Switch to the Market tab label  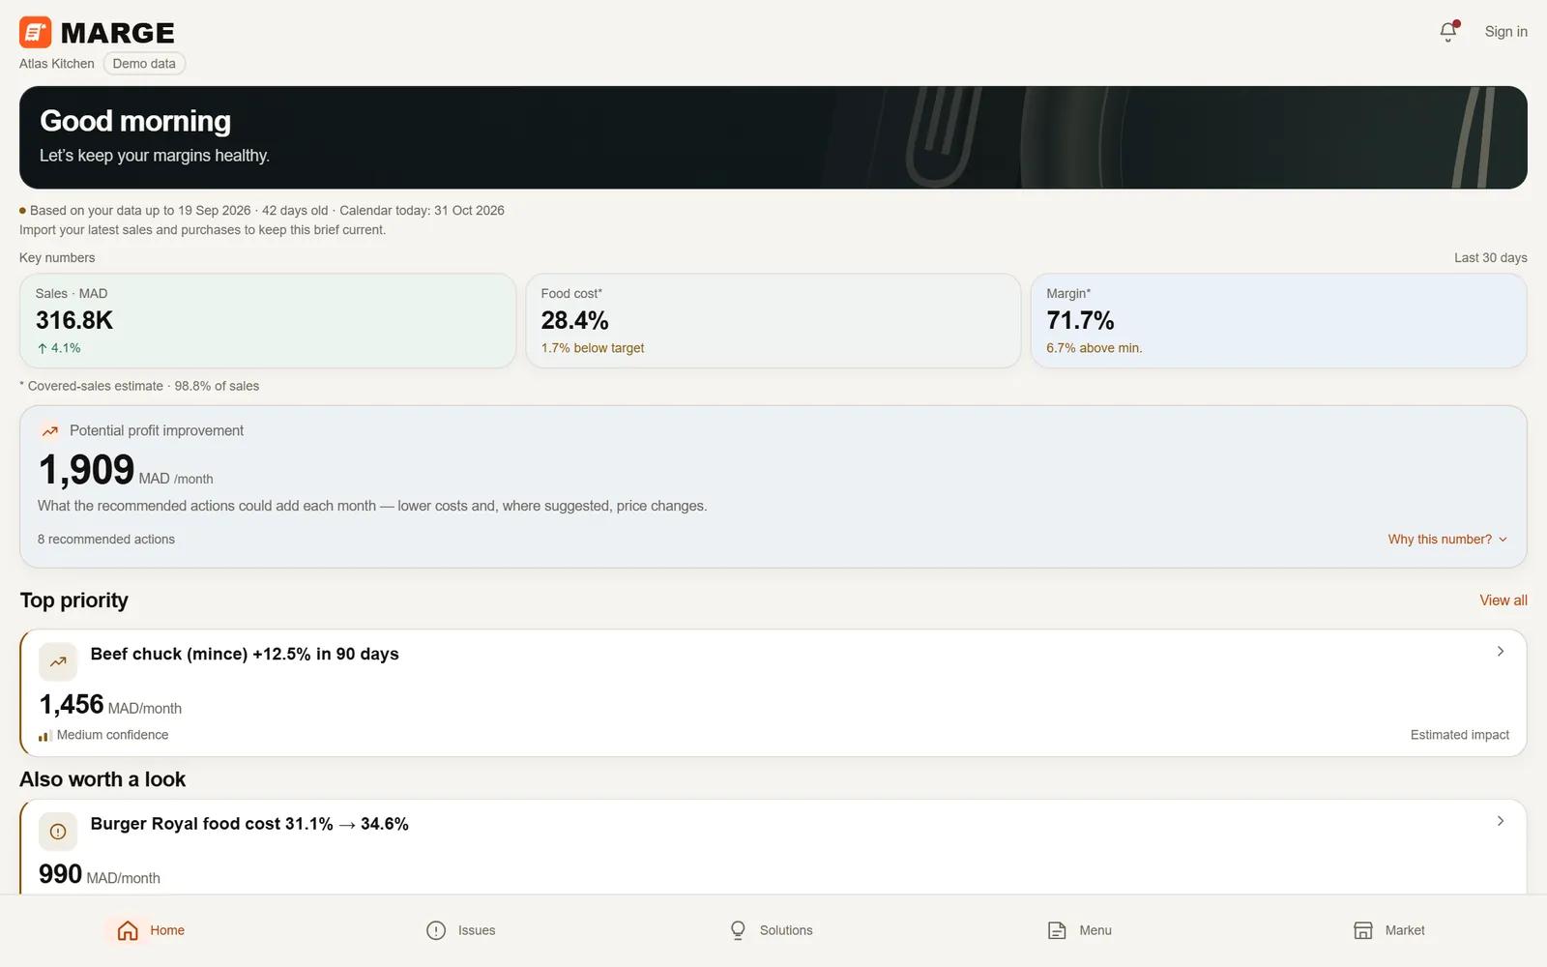1405,930
